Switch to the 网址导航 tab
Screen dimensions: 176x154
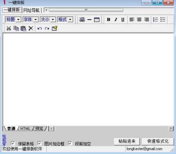(31, 10)
